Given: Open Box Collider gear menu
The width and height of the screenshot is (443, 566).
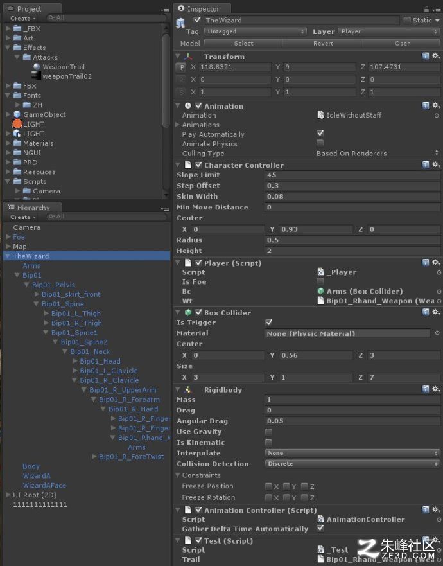Looking at the screenshot, I should [x=436, y=312].
